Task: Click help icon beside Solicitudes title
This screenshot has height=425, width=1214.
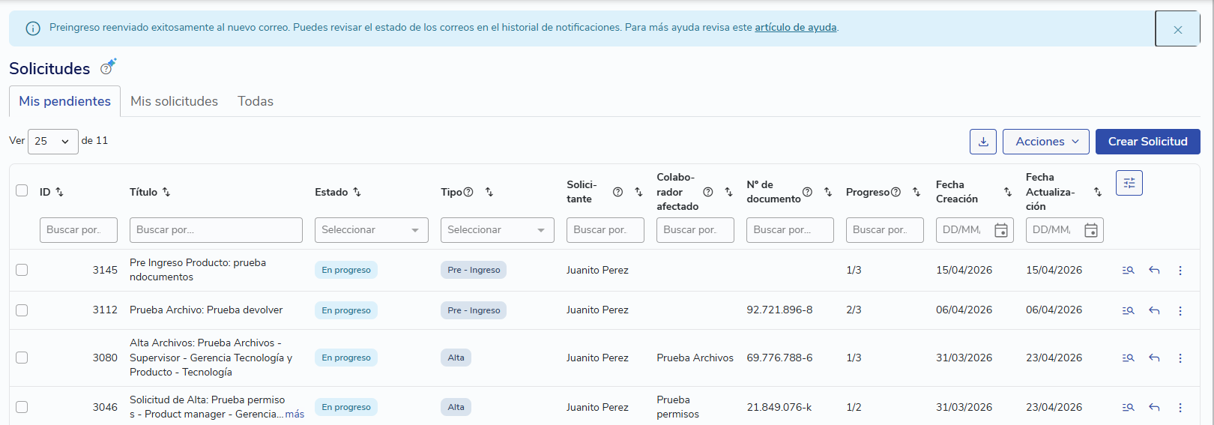Action: tap(106, 69)
